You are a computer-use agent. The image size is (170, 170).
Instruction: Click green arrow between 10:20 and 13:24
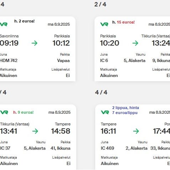(x=135, y=43)
